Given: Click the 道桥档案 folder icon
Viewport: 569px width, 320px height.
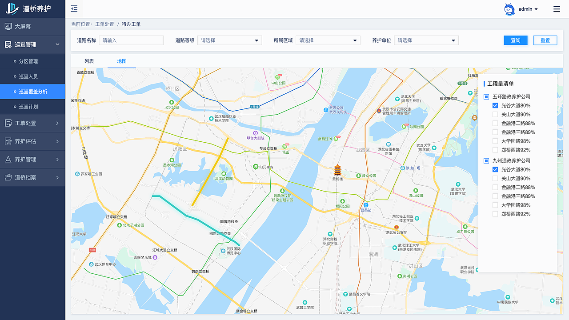Looking at the screenshot, I should (8, 177).
